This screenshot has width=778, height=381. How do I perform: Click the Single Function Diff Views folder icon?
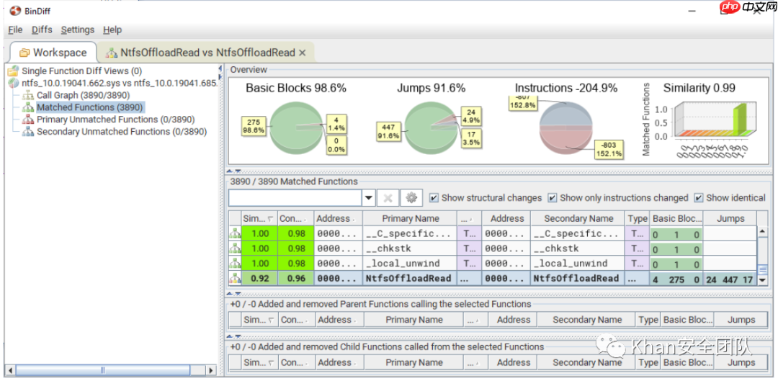click(x=13, y=71)
